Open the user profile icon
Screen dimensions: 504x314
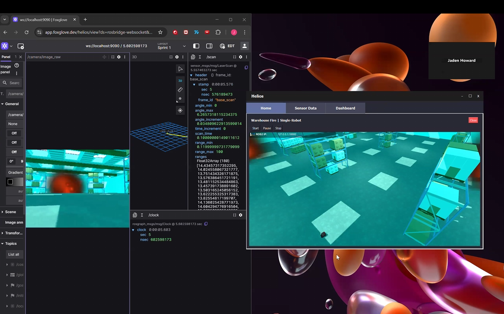tap(245, 46)
